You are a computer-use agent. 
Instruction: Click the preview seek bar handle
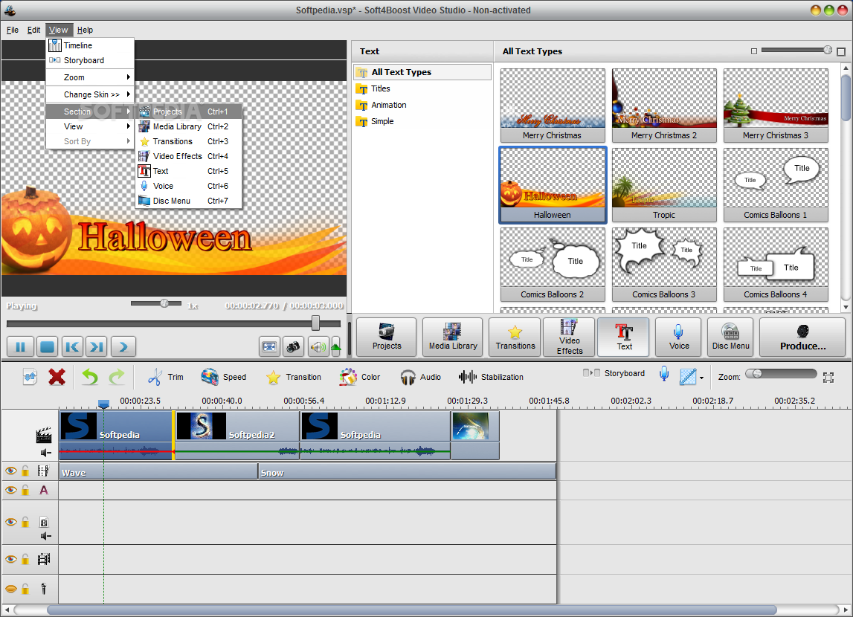pyautogui.click(x=315, y=323)
